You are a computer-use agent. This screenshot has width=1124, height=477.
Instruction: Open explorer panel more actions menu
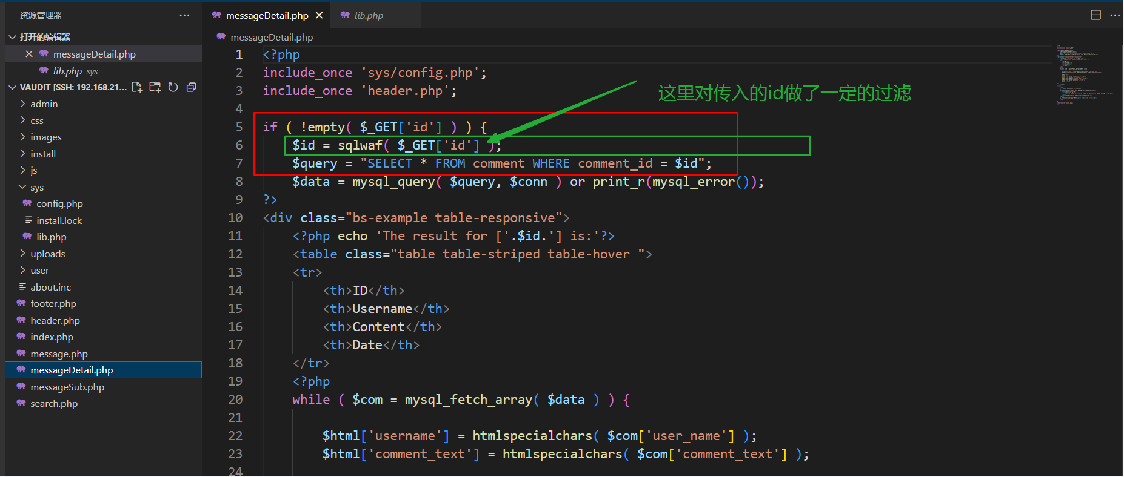pos(184,15)
